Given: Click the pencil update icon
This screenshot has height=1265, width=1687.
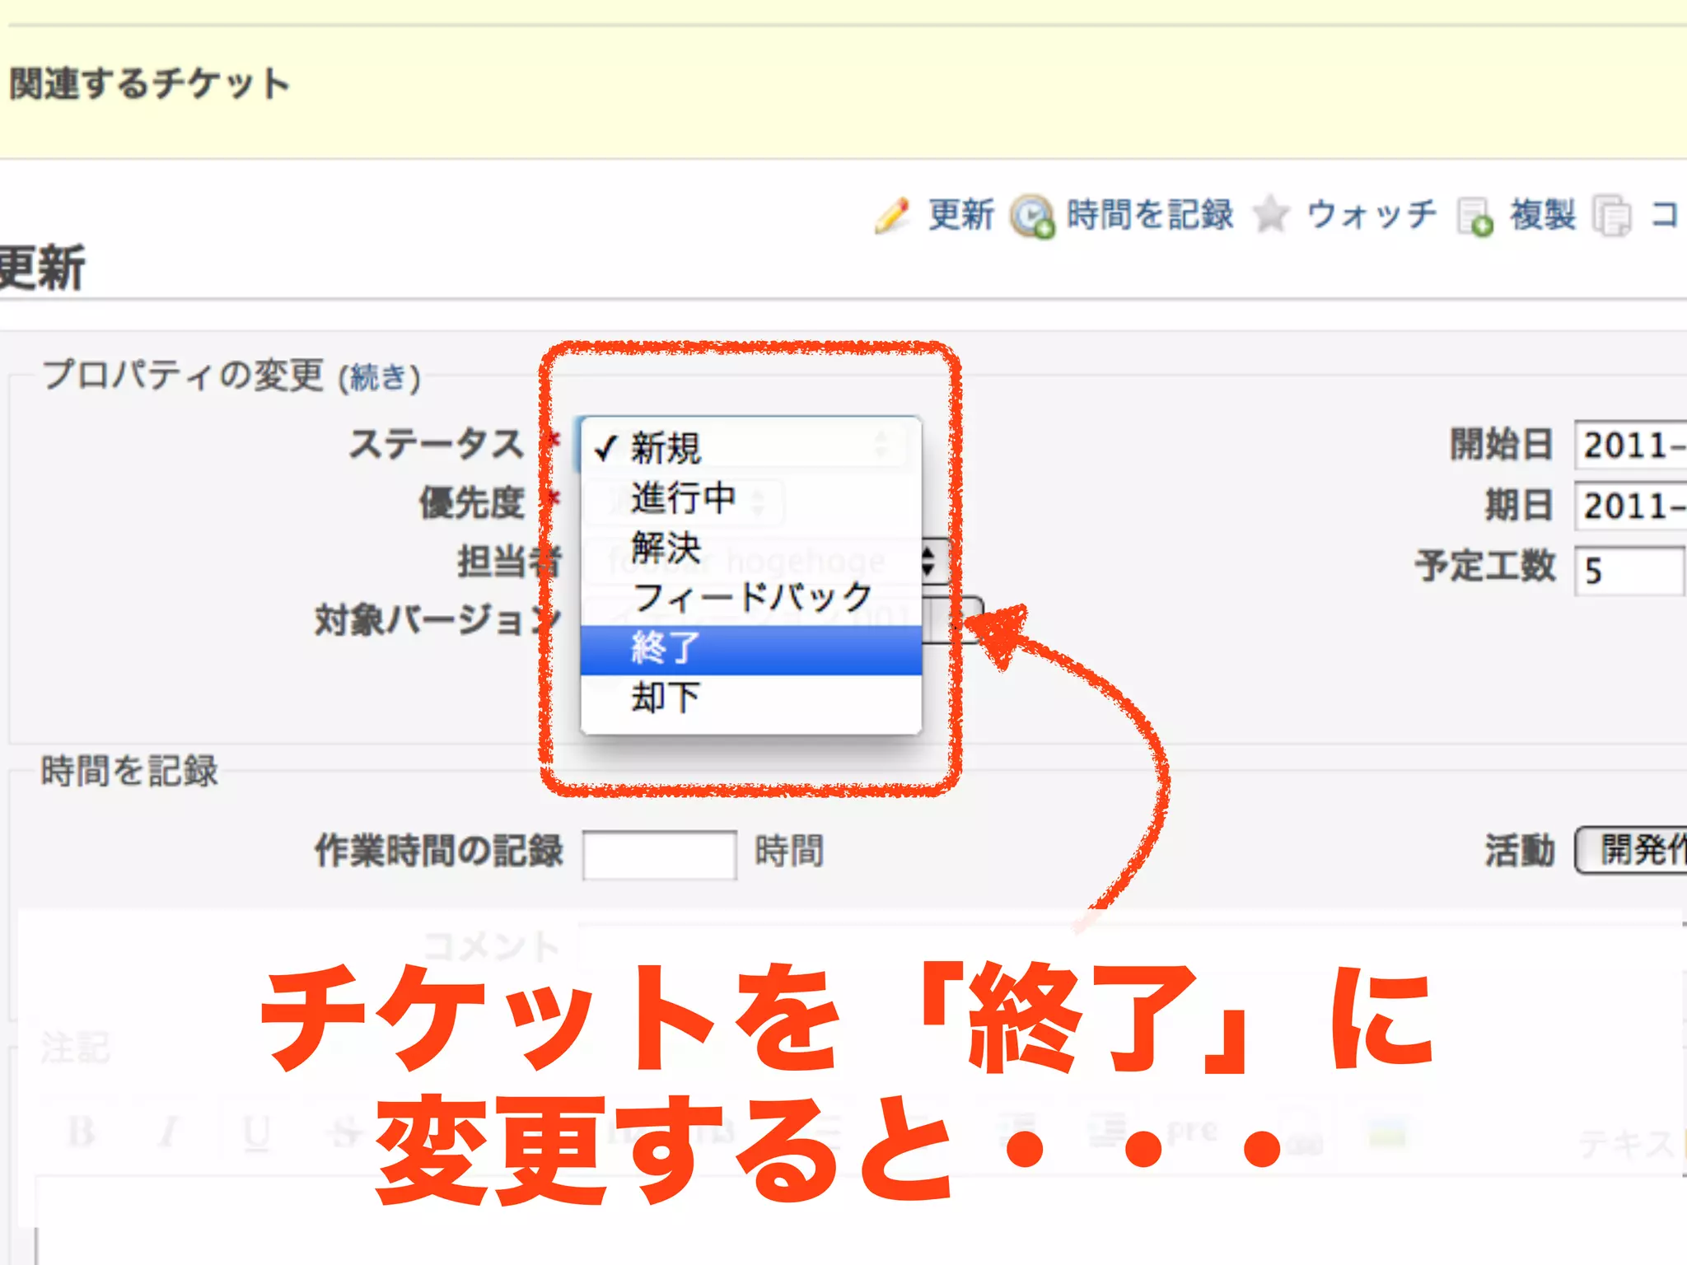Looking at the screenshot, I should (x=893, y=216).
